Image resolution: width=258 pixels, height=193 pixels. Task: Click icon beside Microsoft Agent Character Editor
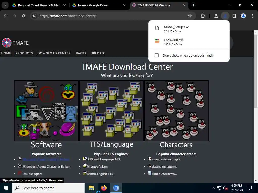click(20, 166)
